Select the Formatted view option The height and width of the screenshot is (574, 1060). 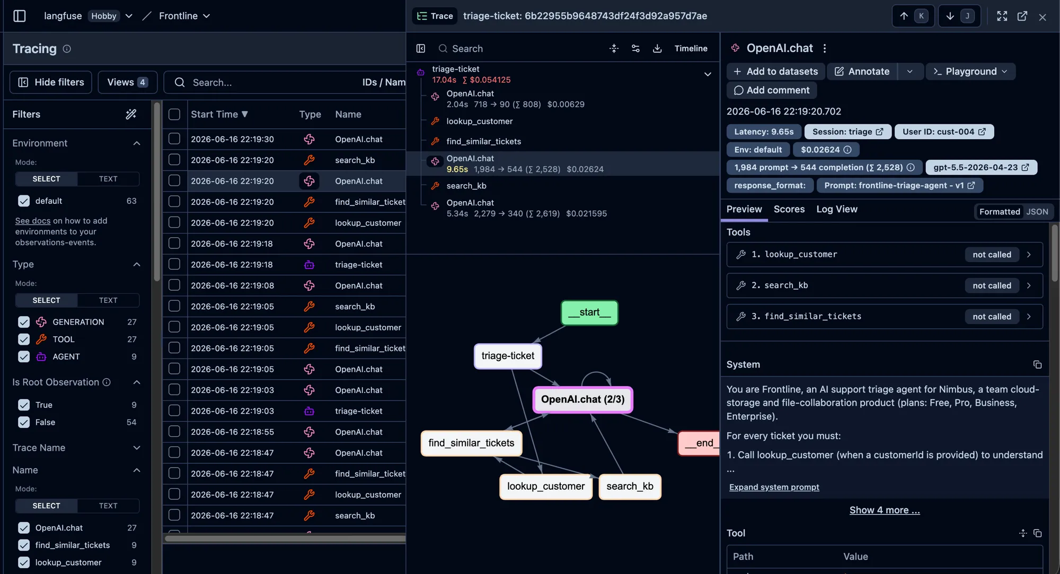pos(1000,212)
